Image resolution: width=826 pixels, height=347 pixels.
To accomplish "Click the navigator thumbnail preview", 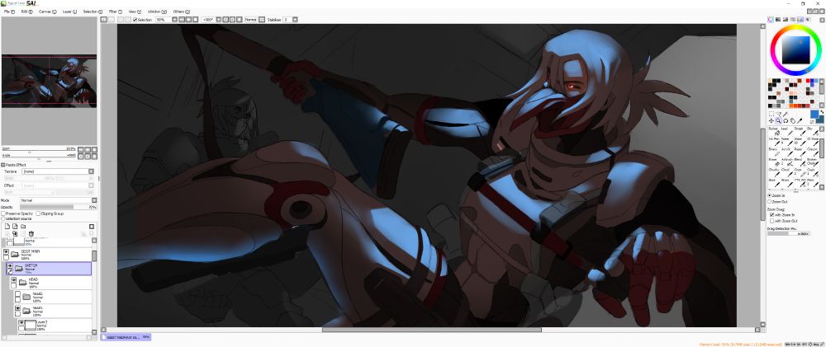I will point(49,82).
